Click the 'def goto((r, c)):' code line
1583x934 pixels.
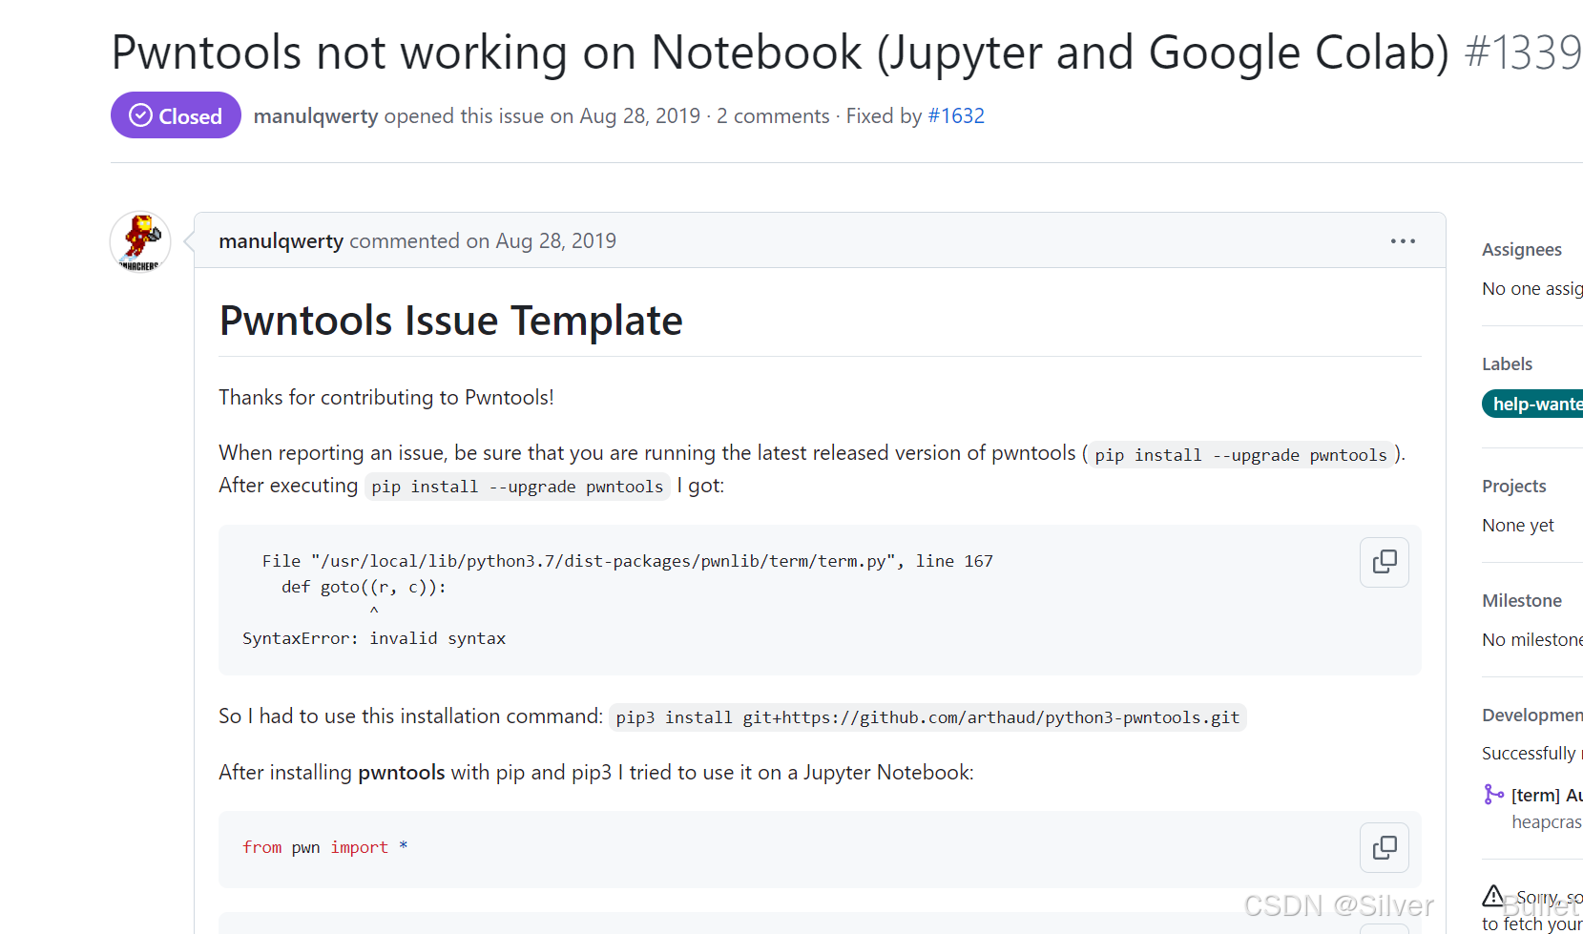[364, 587]
